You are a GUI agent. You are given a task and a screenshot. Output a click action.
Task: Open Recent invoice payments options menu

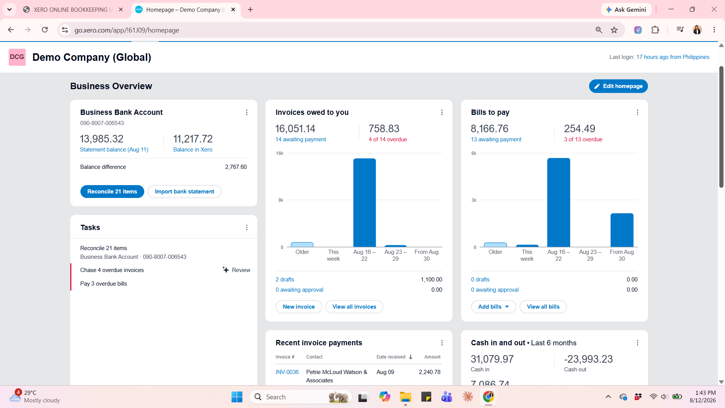coord(442,343)
